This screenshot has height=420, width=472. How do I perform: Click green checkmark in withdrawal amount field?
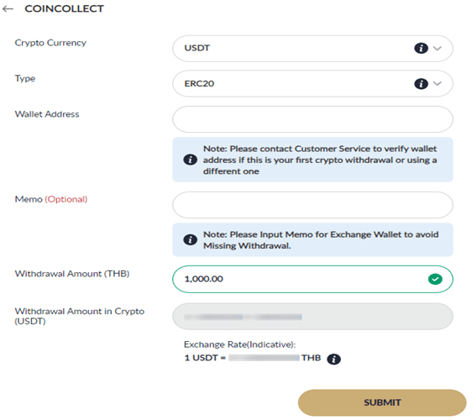pos(435,279)
